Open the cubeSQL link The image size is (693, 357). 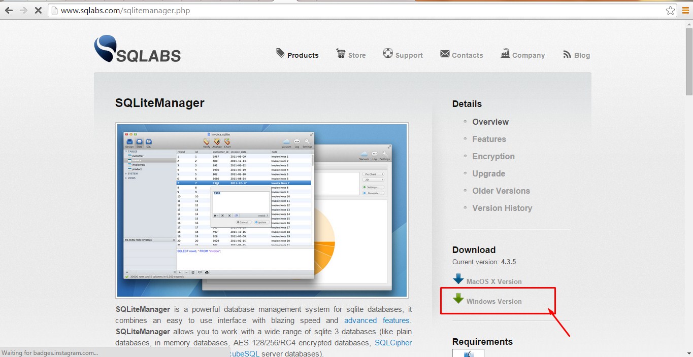245,353
